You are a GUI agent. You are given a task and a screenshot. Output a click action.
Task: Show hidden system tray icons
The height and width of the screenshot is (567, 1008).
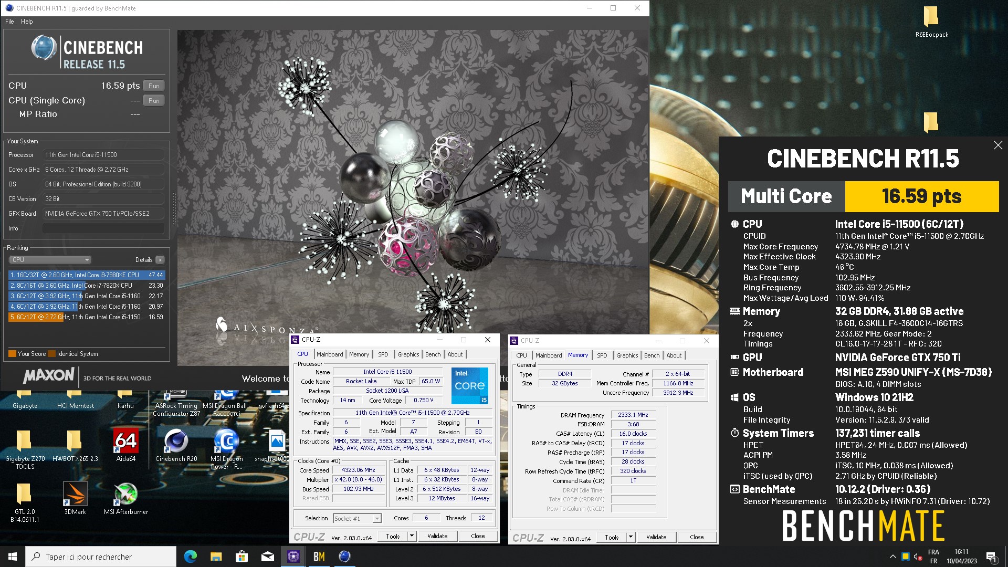(892, 556)
